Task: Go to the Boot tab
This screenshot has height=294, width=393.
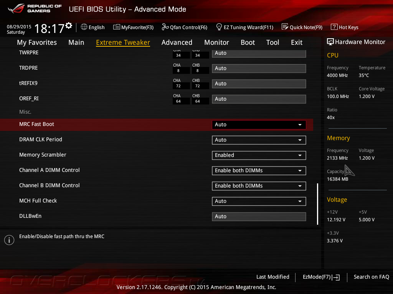Action: point(248,42)
